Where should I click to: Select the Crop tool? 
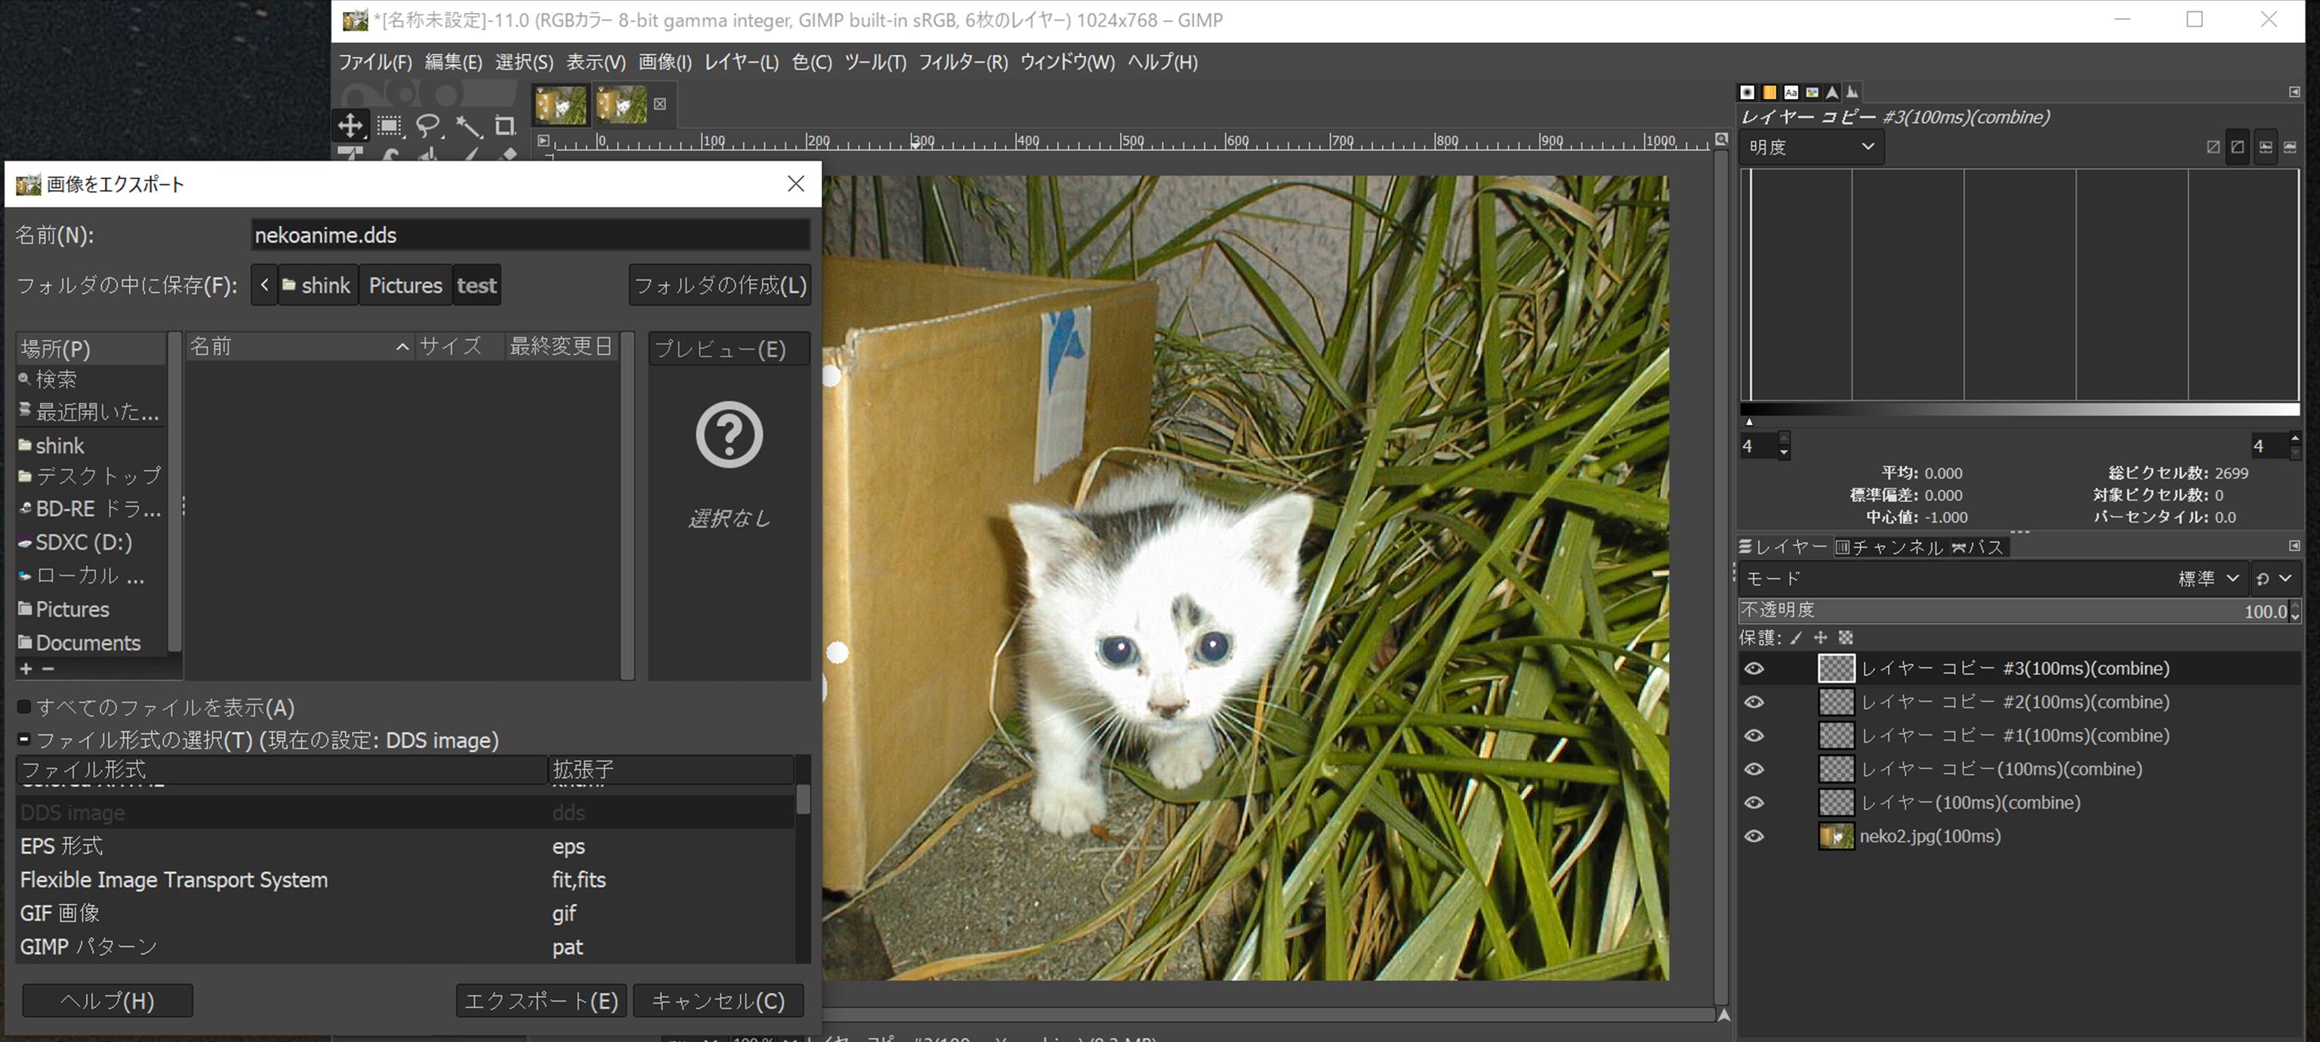[505, 125]
